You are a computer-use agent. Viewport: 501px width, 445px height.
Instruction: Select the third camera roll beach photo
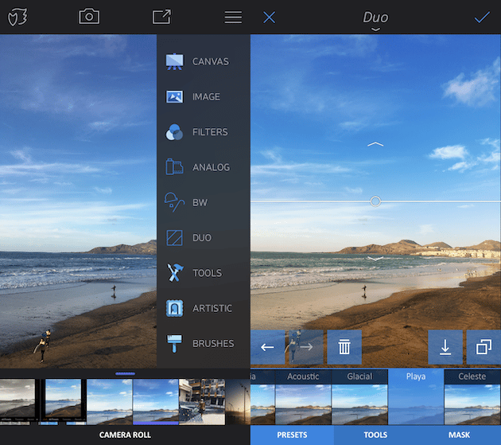point(110,402)
